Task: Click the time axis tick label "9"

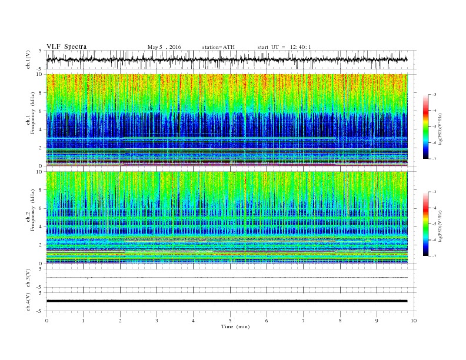Action: tap(377, 321)
